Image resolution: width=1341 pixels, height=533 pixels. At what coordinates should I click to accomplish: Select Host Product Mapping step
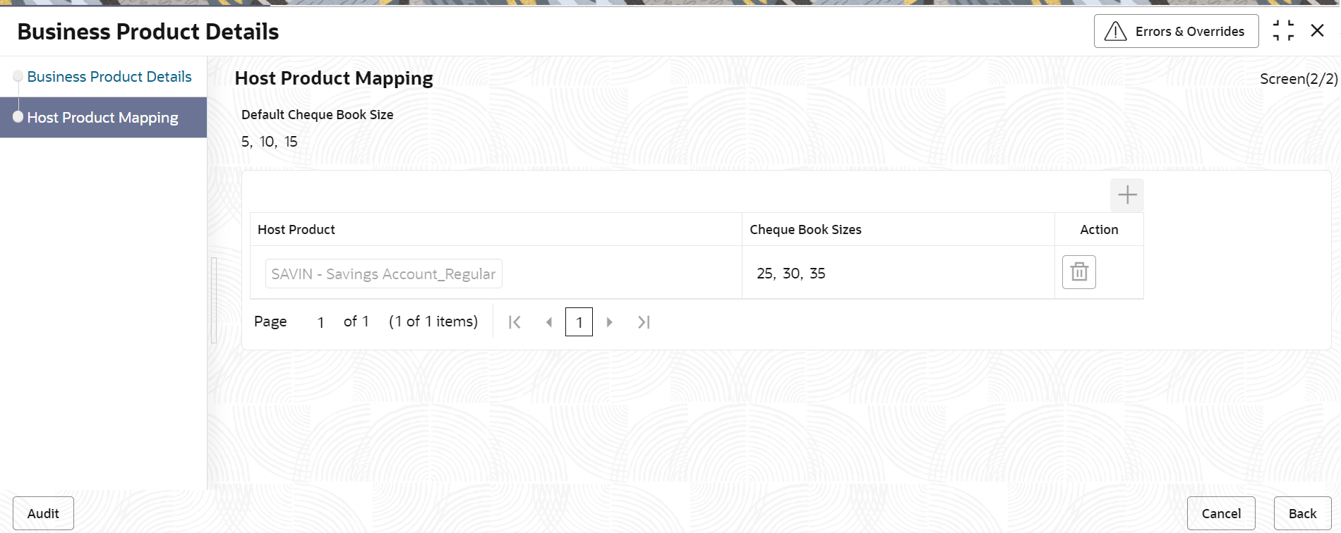tap(103, 118)
